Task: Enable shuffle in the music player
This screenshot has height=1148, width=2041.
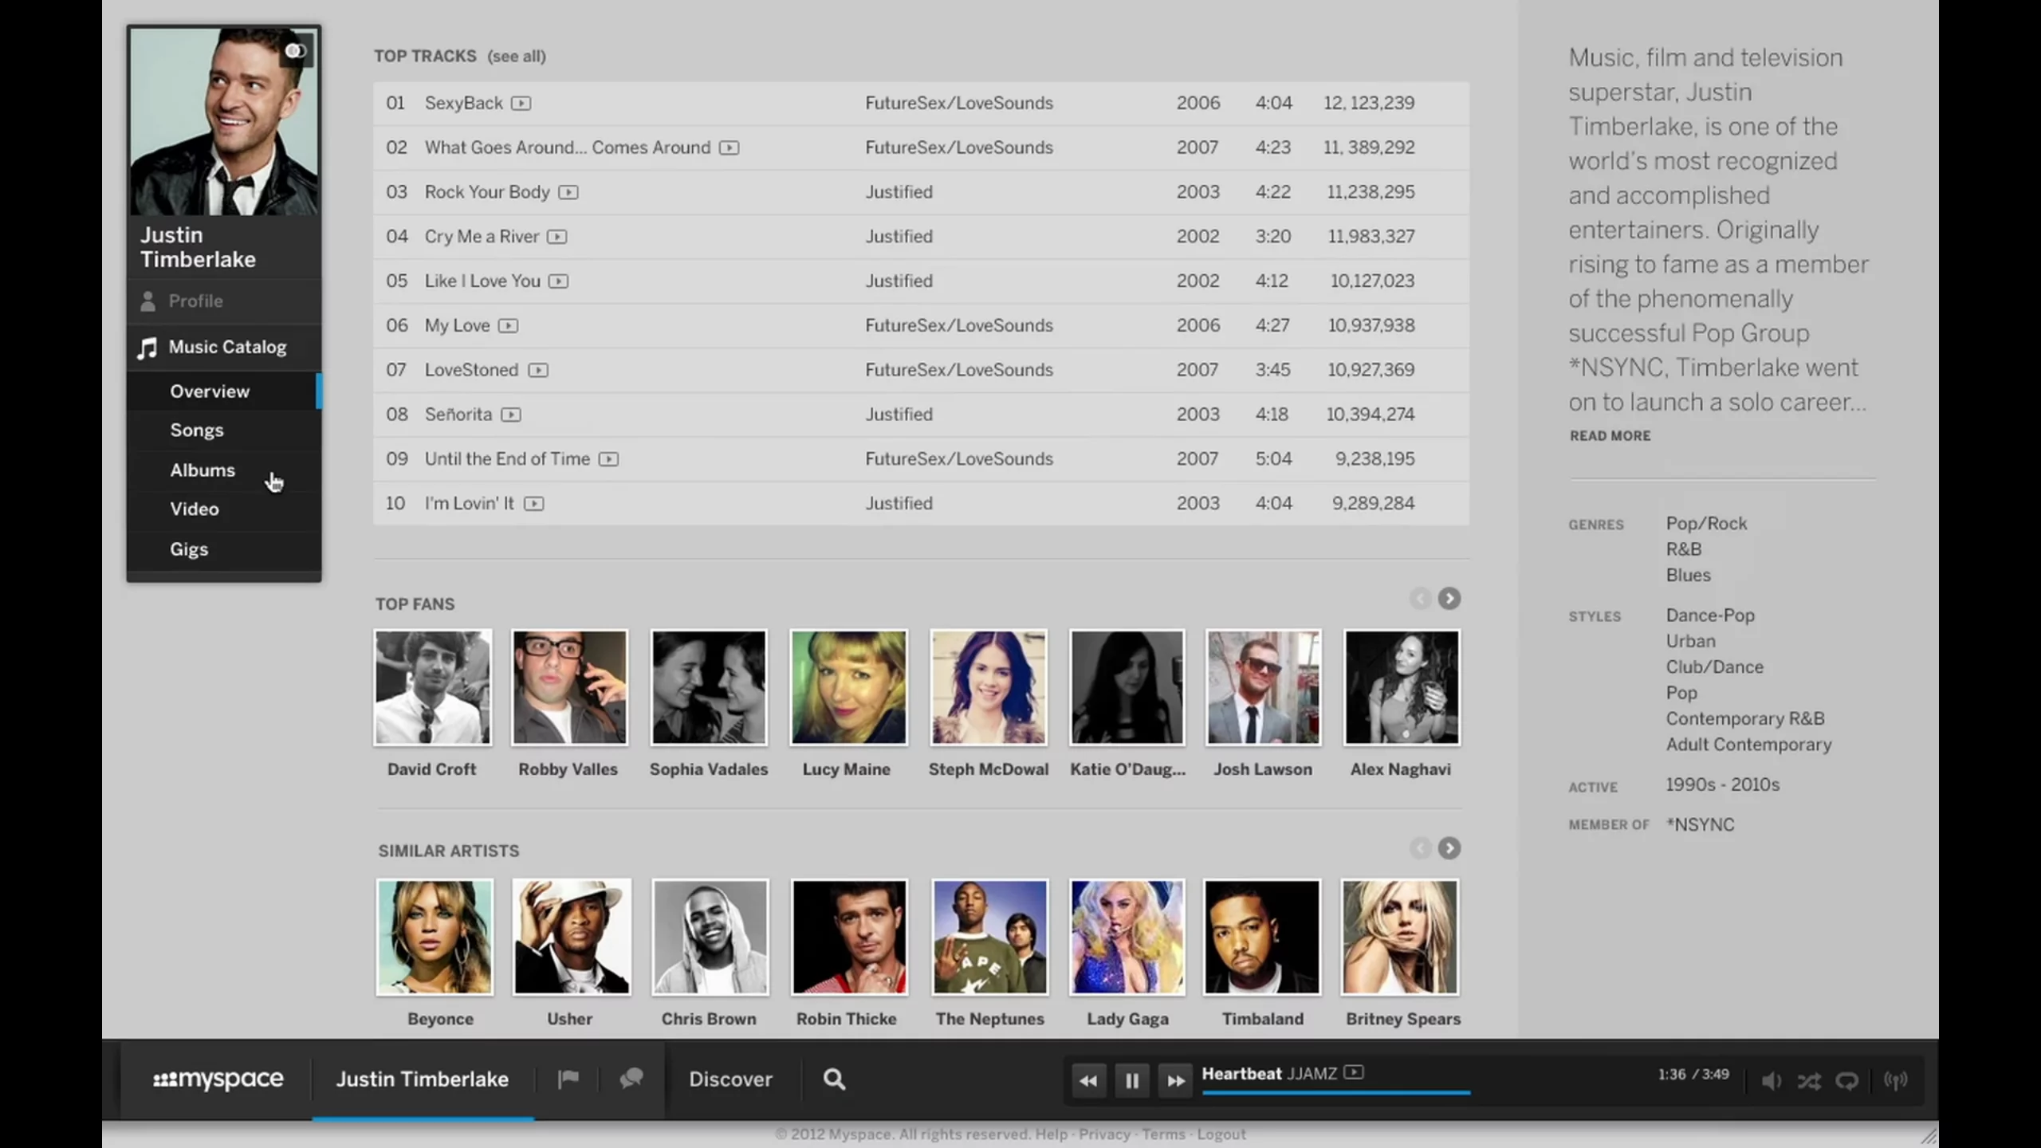Action: click(x=1809, y=1080)
